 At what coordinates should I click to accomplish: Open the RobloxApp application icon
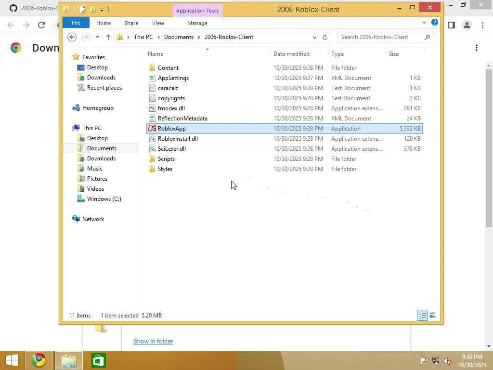coord(152,128)
